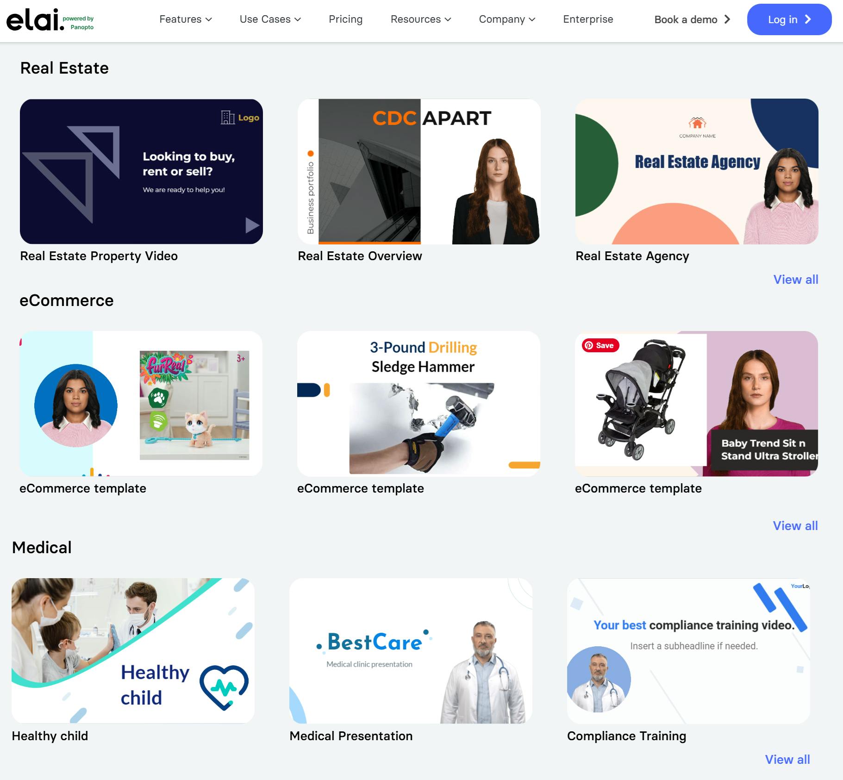Image resolution: width=843 pixels, height=780 pixels.
Task: View all Medical templates
Action: (787, 760)
